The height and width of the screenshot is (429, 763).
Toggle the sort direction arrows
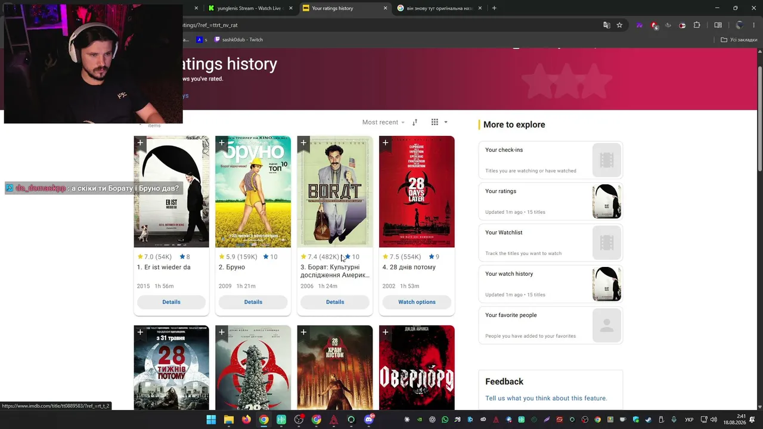[415, 122]
